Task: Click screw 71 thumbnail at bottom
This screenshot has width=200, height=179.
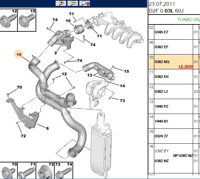Action: 27,170
